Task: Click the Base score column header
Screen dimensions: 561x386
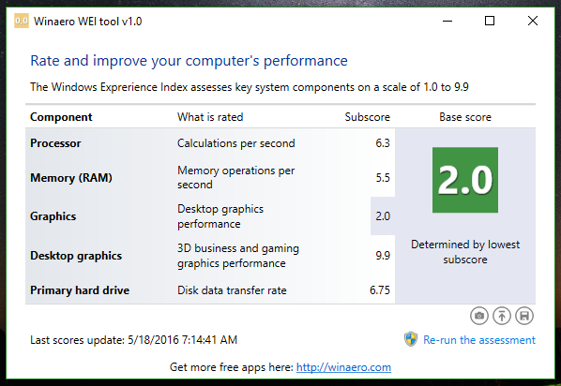Action: pos(465,117)
